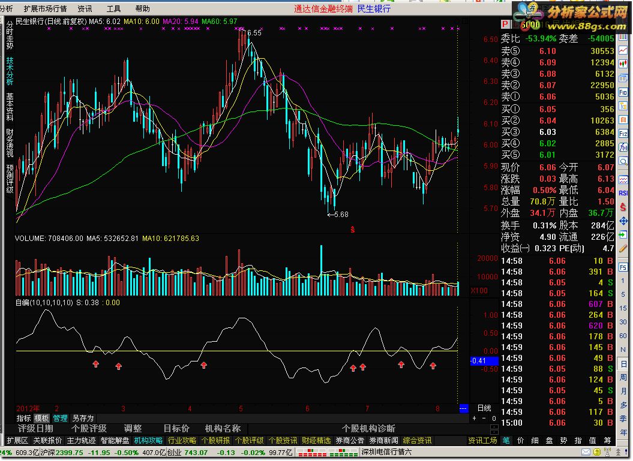Click the 管理 button below chart

(60, 418)
